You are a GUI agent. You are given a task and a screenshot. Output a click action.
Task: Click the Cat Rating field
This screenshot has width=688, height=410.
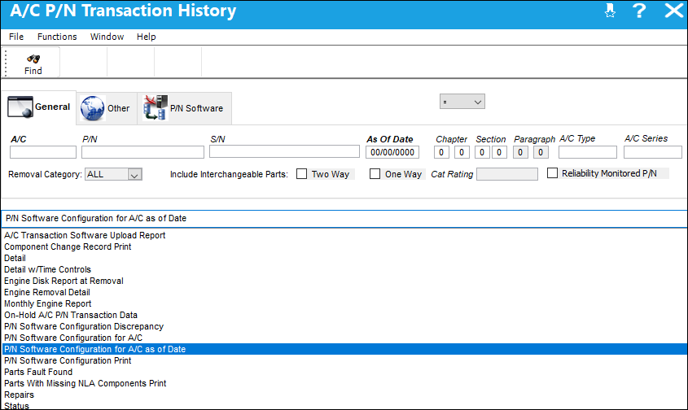click(507, 174)
